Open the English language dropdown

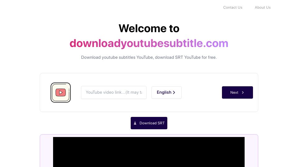[166, 92]
